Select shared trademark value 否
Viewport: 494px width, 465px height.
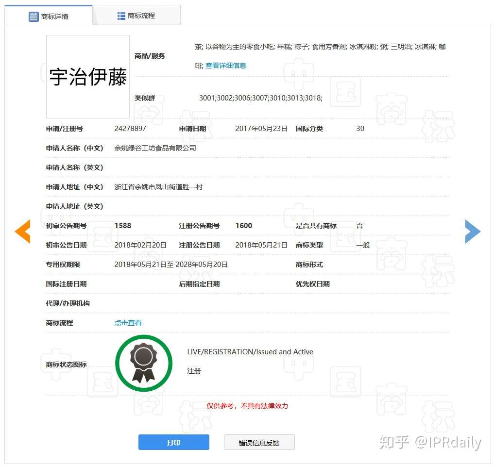pyautogui.click(x=359, y=225)
